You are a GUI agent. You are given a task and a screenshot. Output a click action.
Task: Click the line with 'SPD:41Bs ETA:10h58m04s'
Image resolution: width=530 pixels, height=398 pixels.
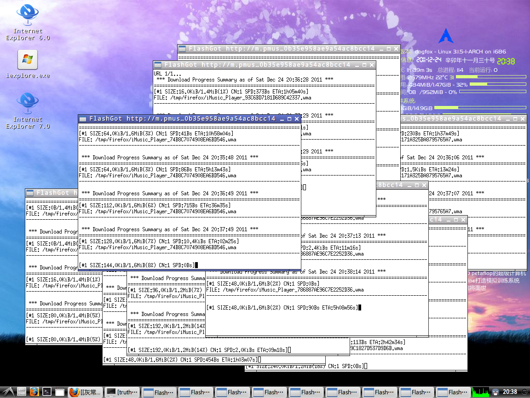pos(156,133)
